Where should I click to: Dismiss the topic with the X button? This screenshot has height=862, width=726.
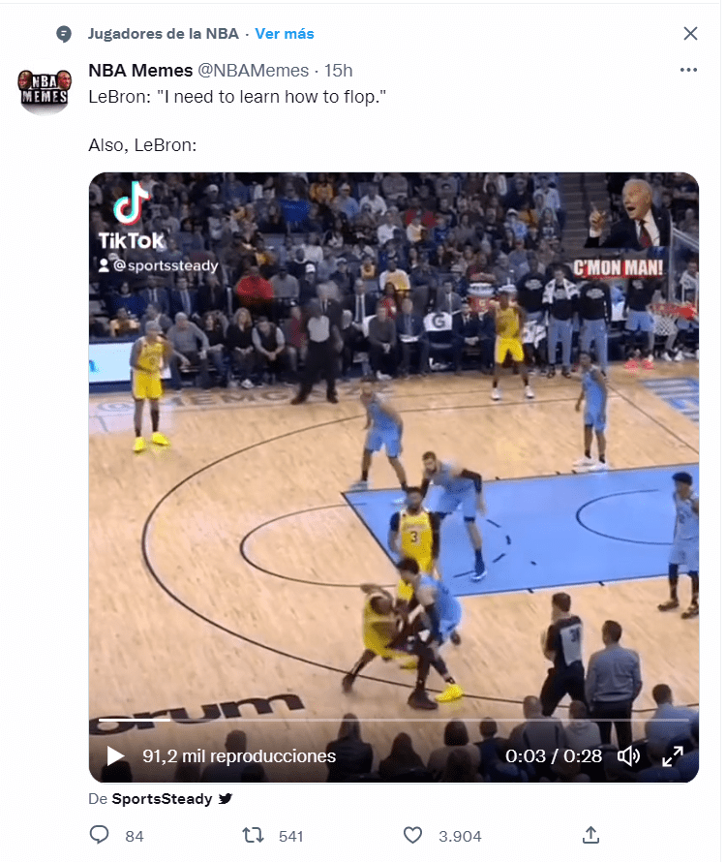coord(690,34)
